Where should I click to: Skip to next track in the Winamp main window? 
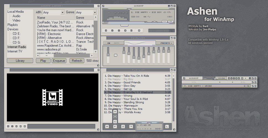(132, 31)
